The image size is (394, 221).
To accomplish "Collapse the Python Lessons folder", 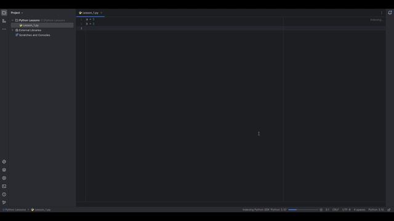I will tap(12, 20).
